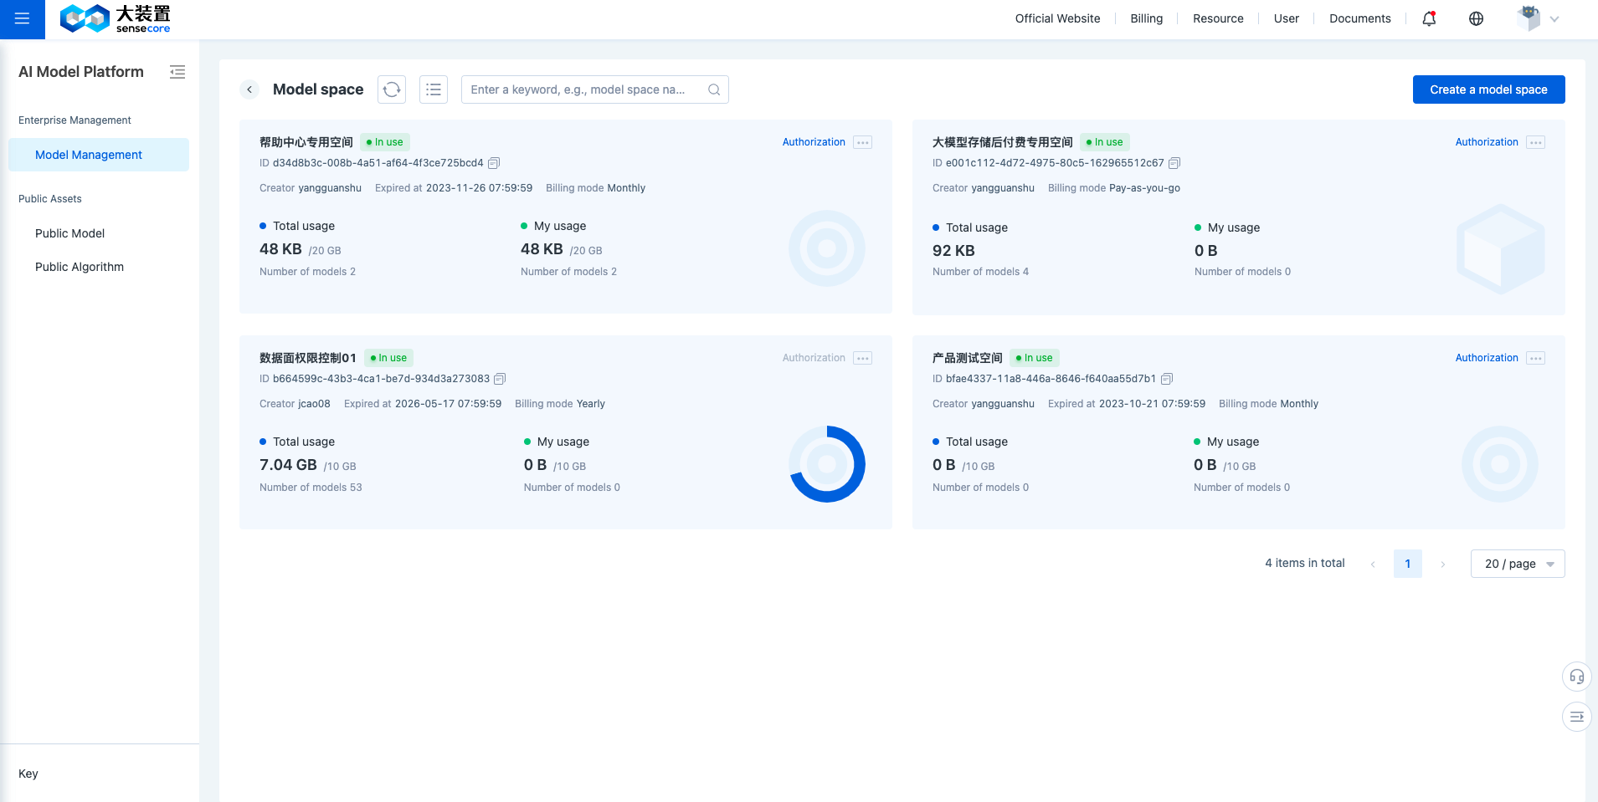Open more options for 大模型存储后付费专用空间
The image size is (1598, 802).
pyautogui.click(x=1535, y=142)
